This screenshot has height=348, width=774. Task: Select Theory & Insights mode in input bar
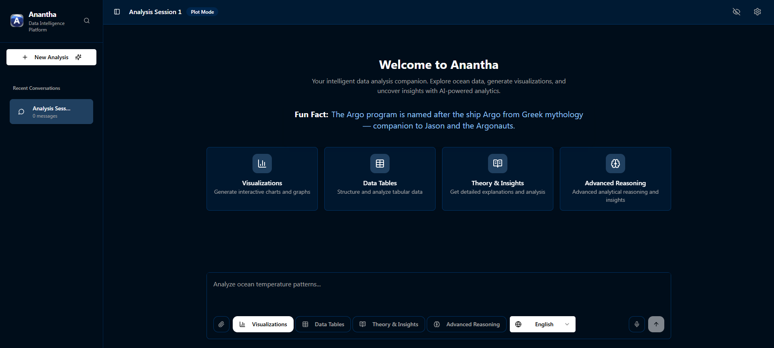(389, 324)
